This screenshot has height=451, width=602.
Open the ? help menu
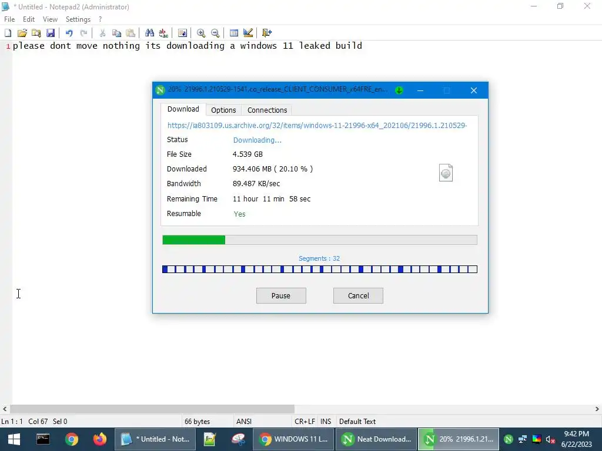100,19
